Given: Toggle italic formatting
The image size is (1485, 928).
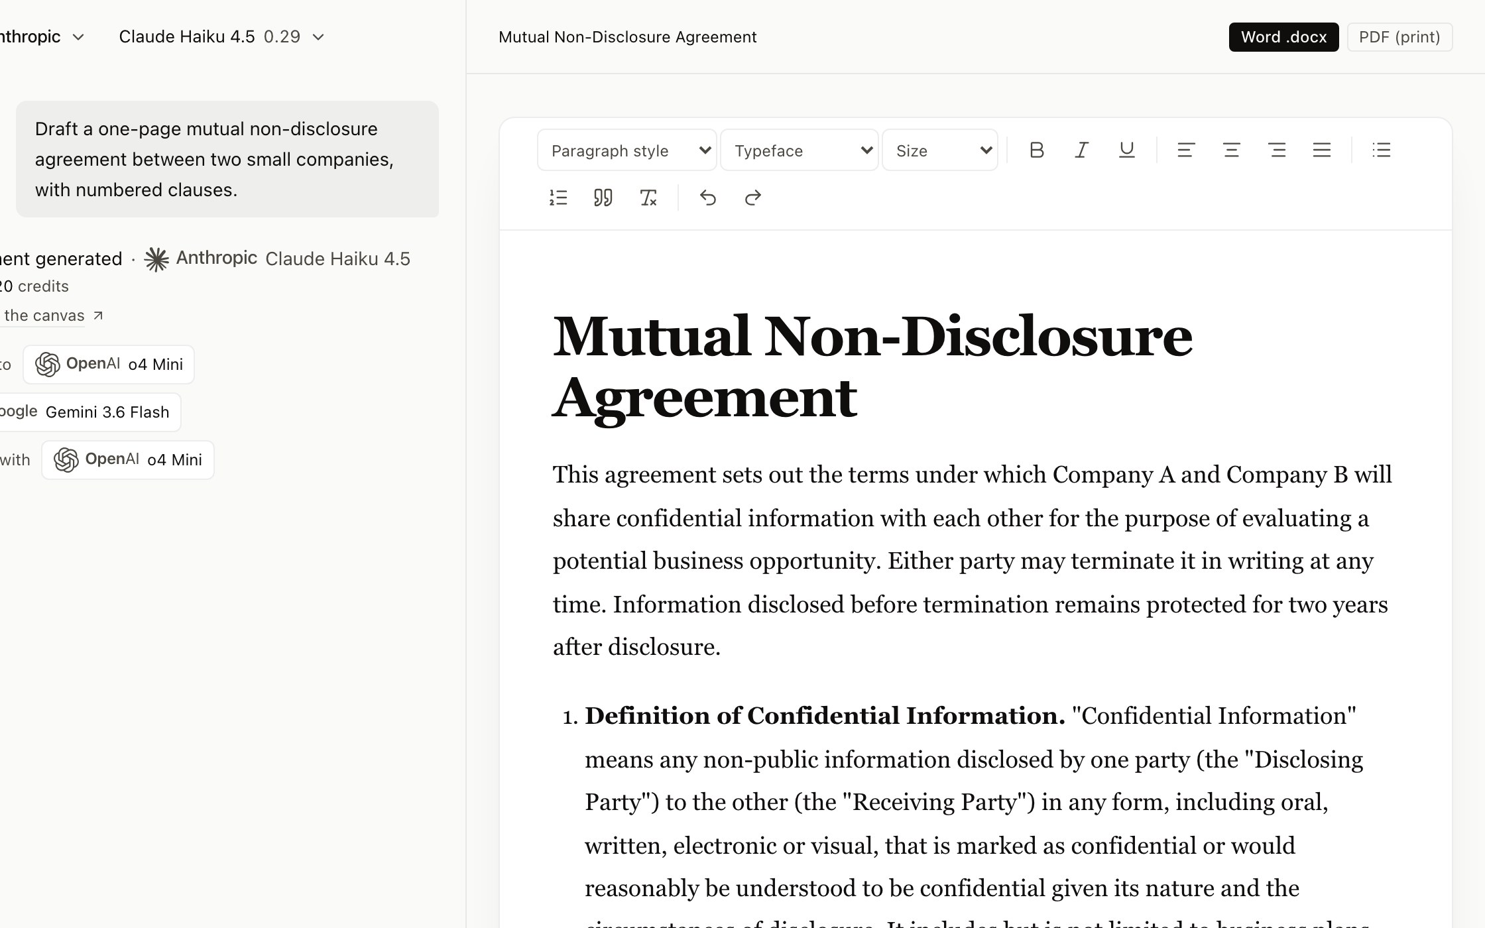Looking at the screenshot, I should (1081, 150).
